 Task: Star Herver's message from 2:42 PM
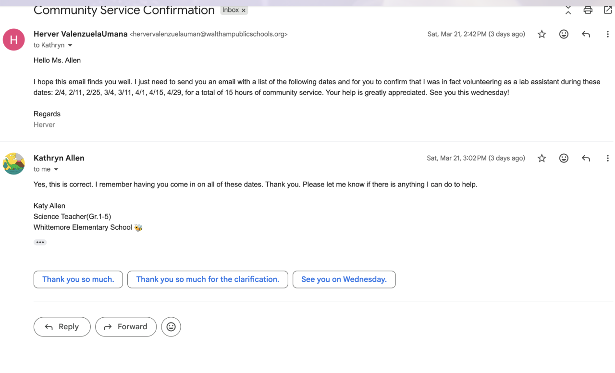pos(541,34)
